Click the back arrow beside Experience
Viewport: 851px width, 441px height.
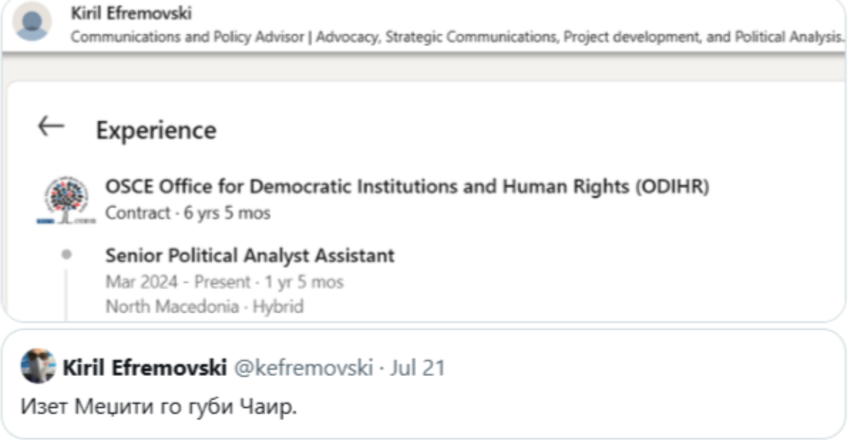51,127
